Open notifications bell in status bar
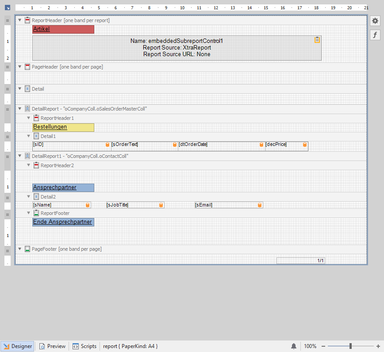384x352 pixels. (x=294, y=346)
